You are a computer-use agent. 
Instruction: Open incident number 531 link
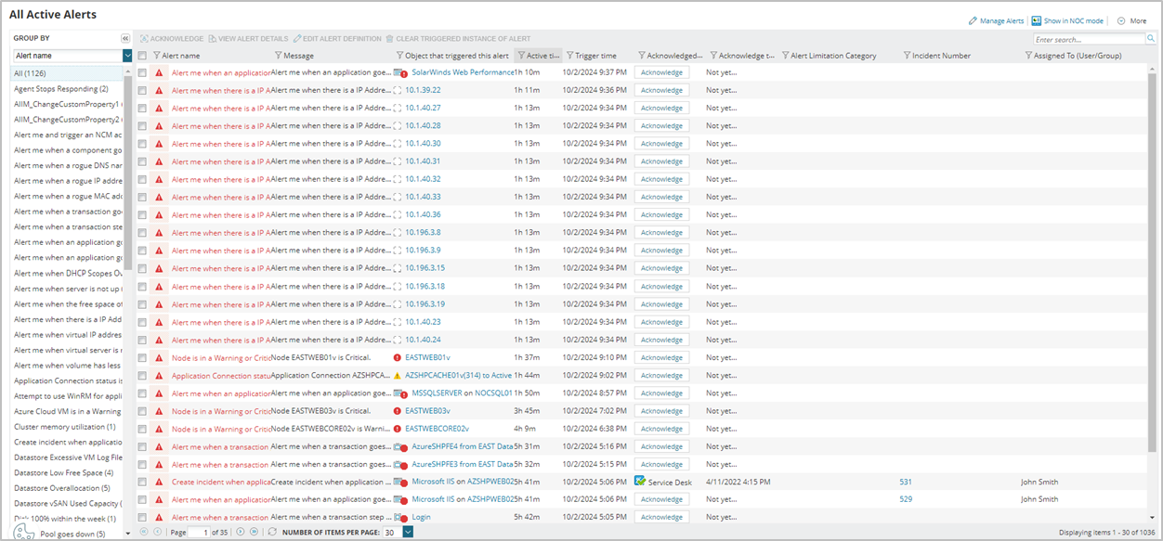click(x=906, y=482)
